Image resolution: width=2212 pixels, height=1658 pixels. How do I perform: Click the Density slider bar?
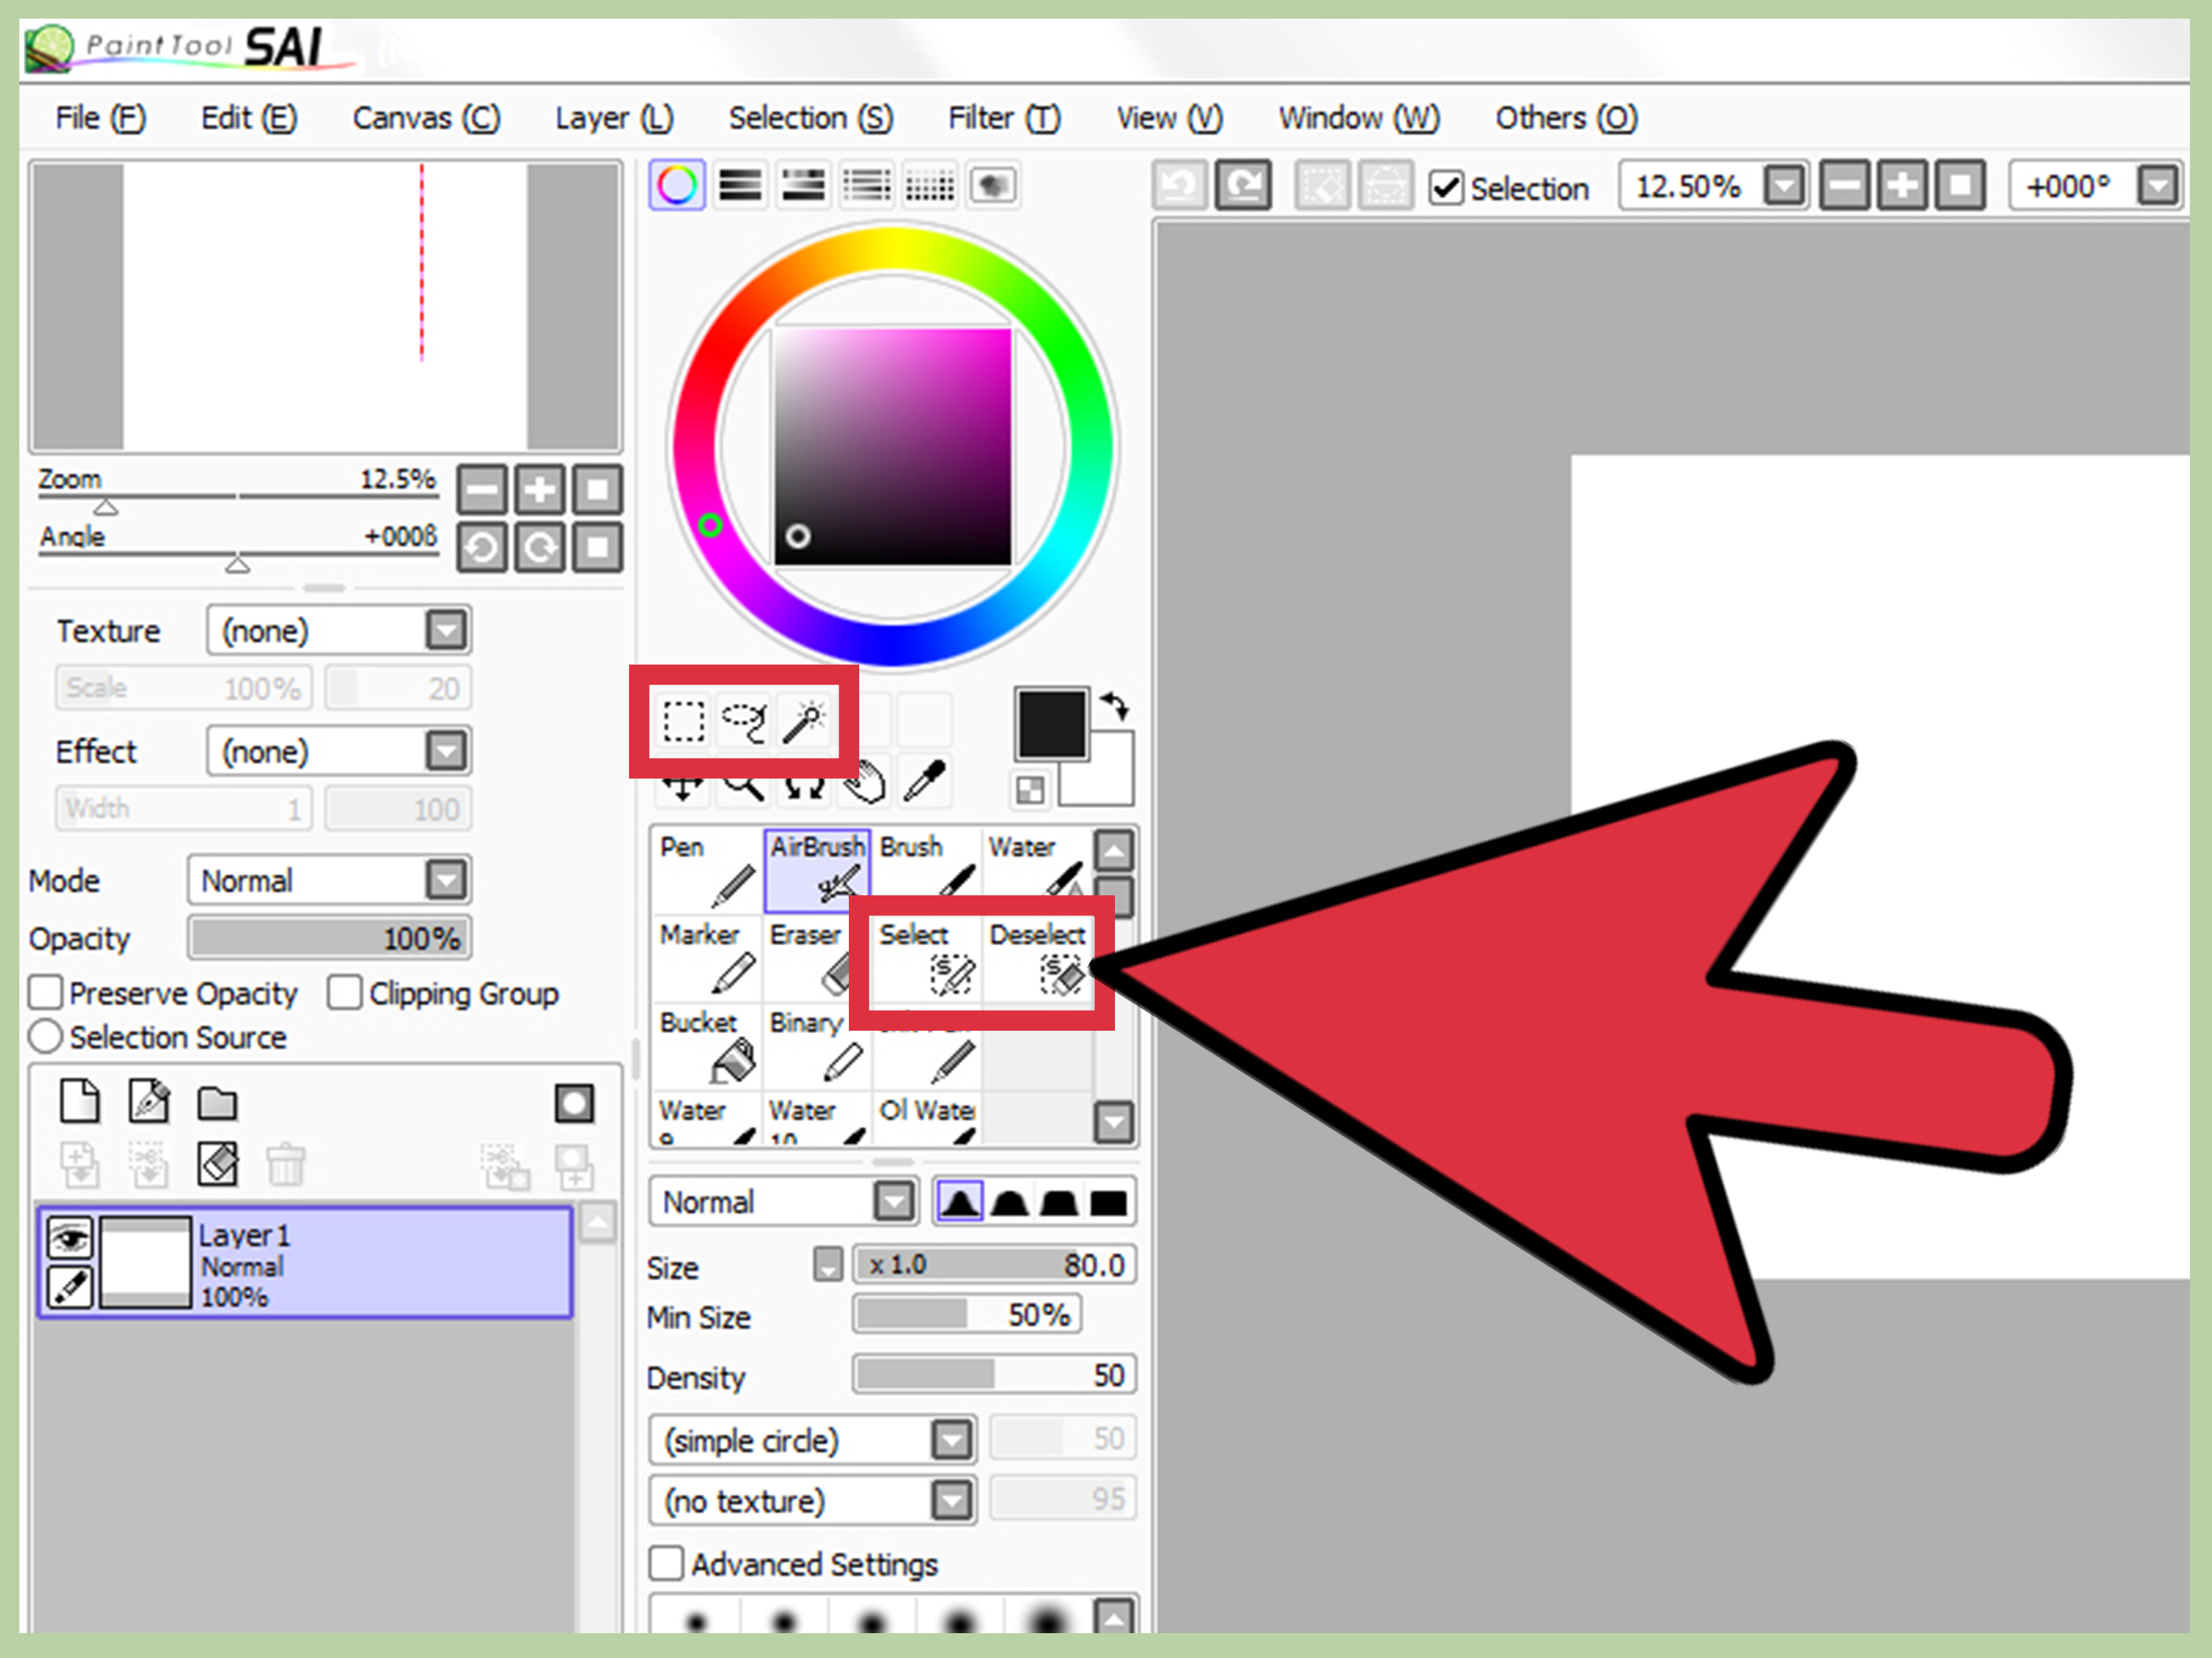point(993,1375)
